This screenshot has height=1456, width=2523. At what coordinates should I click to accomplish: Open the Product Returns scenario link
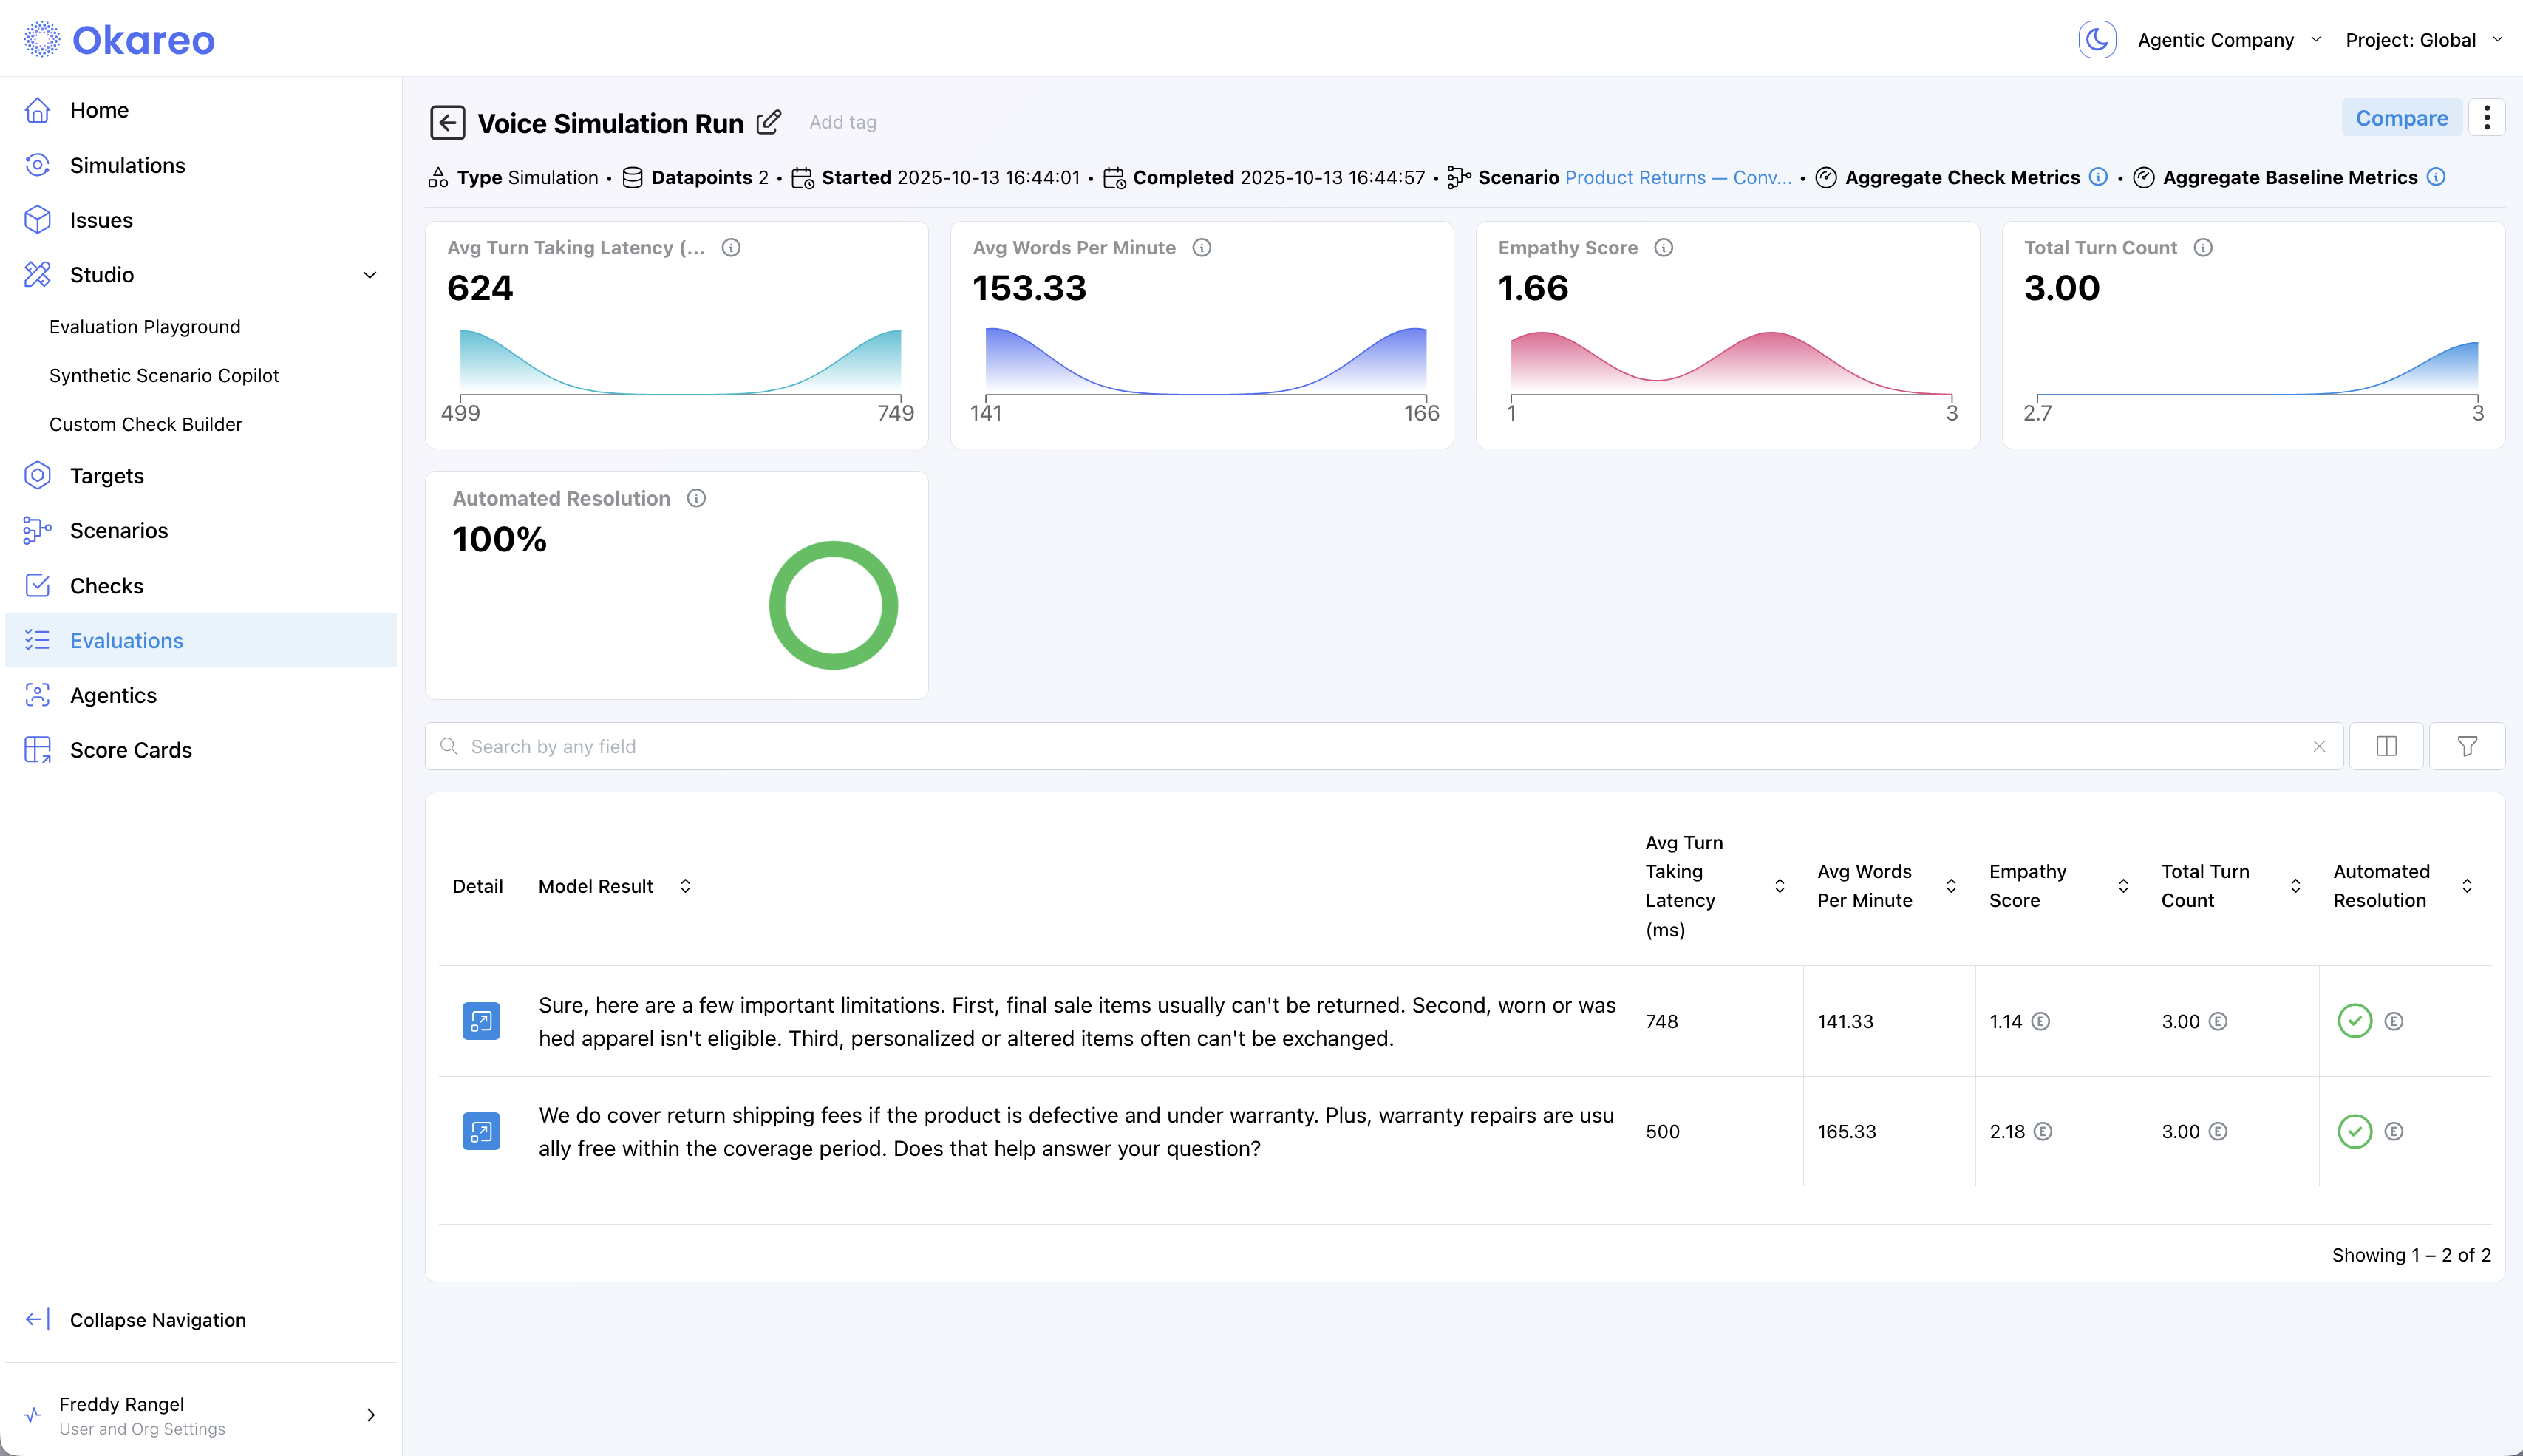(x=1678, y=177)
